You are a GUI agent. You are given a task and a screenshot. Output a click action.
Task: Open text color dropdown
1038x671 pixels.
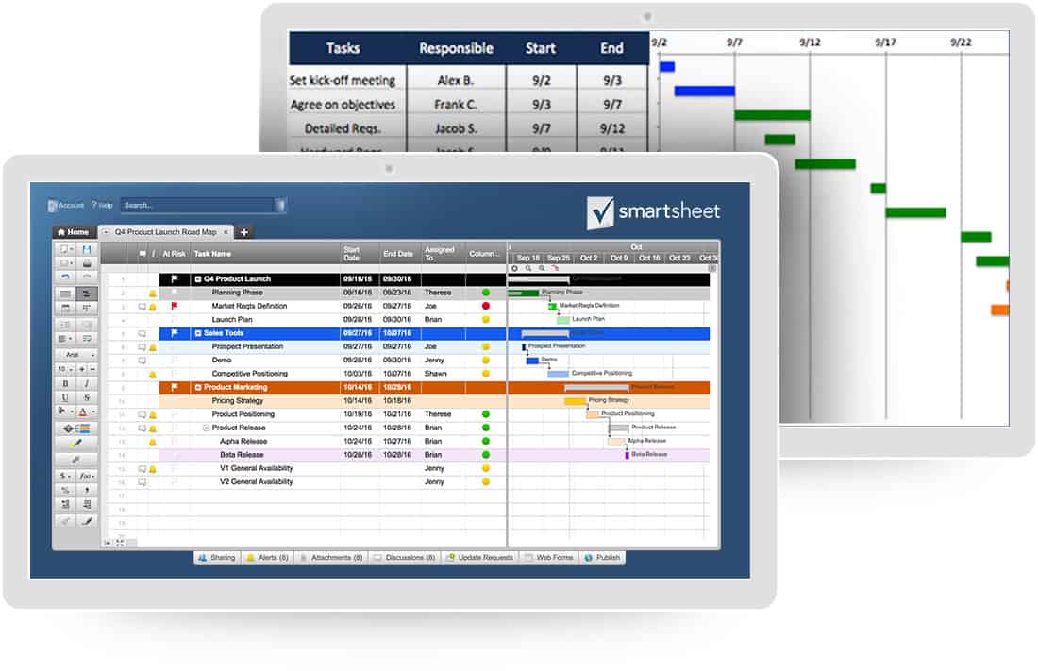click(87, 411)
